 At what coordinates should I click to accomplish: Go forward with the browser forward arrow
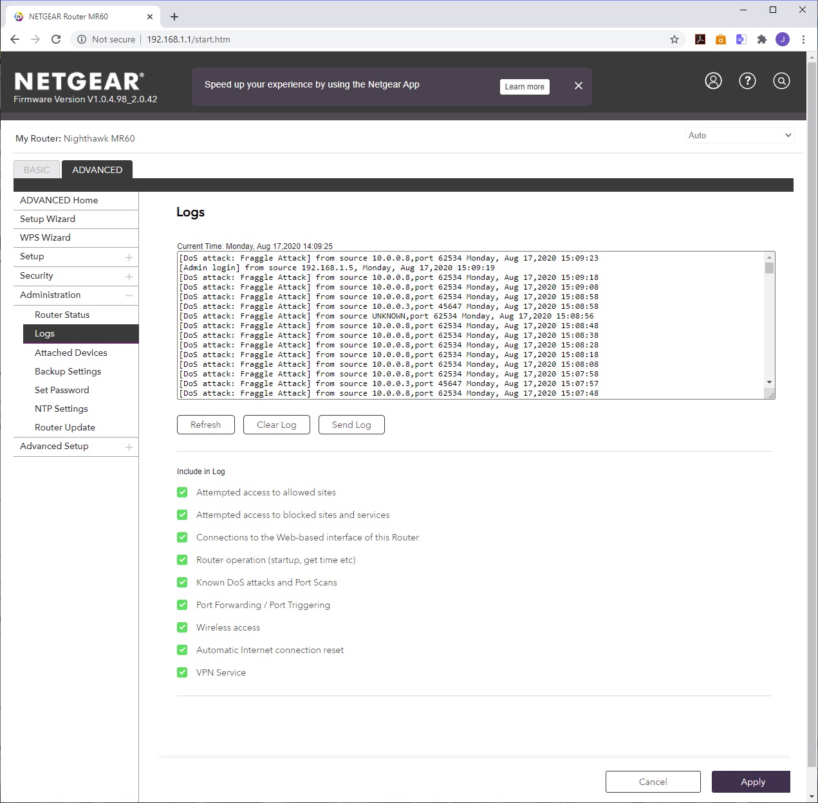[x=35, y=39]
